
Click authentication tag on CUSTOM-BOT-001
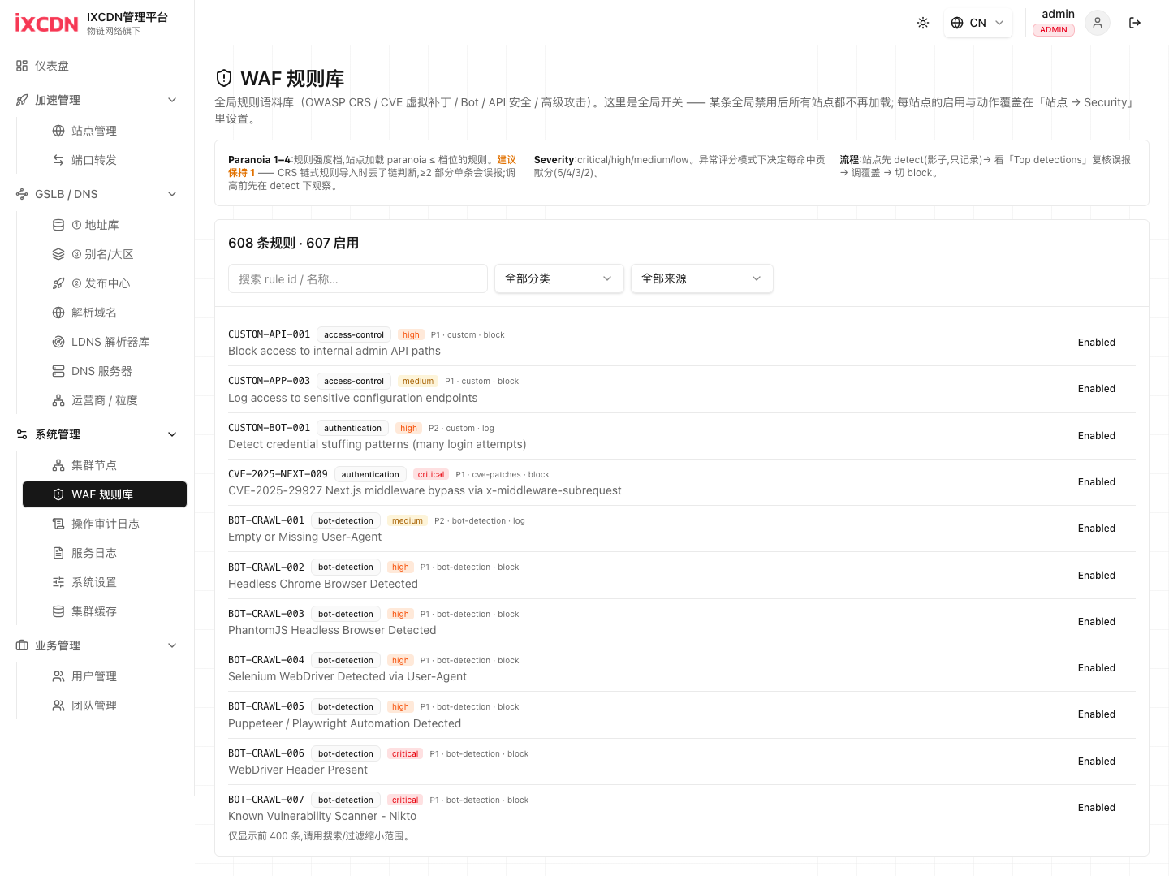352,428
